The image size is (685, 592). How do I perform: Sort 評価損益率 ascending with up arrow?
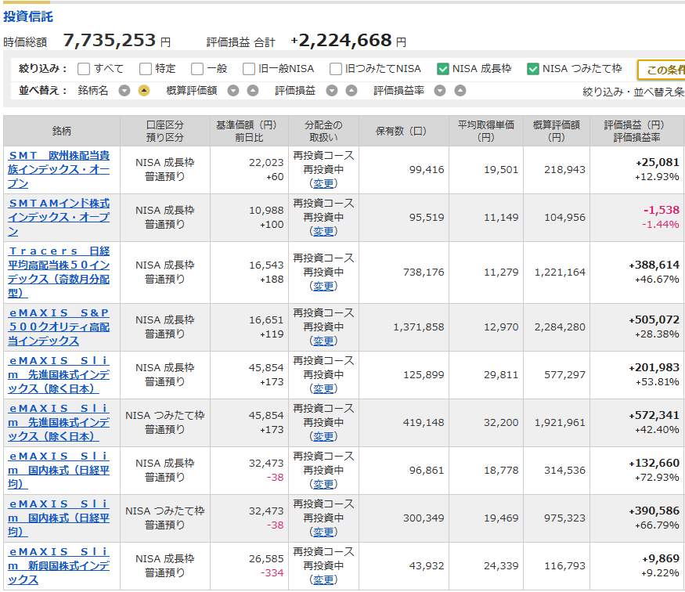click(x=460, y=91)
